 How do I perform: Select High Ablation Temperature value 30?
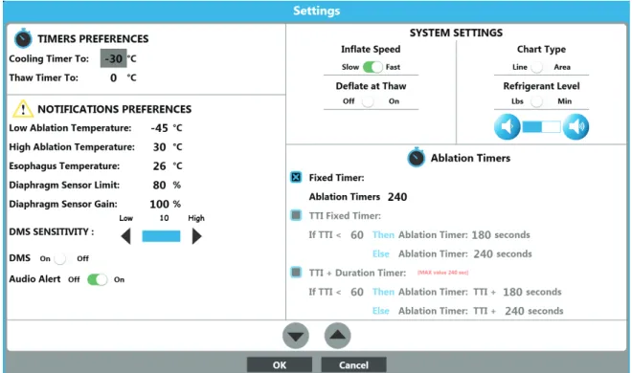tap(159, 147)
